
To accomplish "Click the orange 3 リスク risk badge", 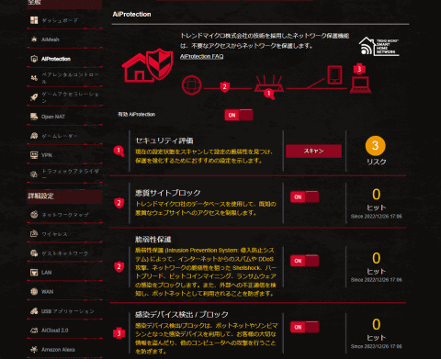I will tap(376, 146).
